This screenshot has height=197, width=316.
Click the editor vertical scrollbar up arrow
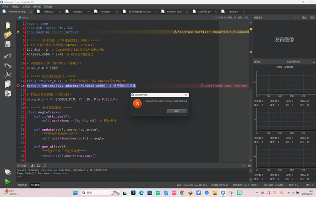251,23
